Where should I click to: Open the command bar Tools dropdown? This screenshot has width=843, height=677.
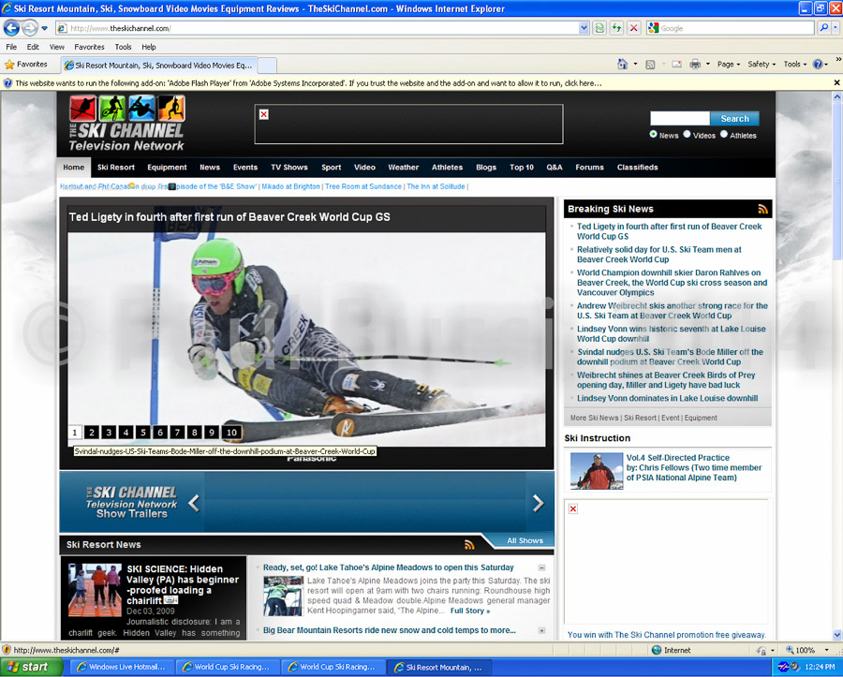[x=794, y=65]
